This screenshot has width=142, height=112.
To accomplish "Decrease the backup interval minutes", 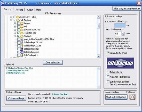I will pos(123,35).
